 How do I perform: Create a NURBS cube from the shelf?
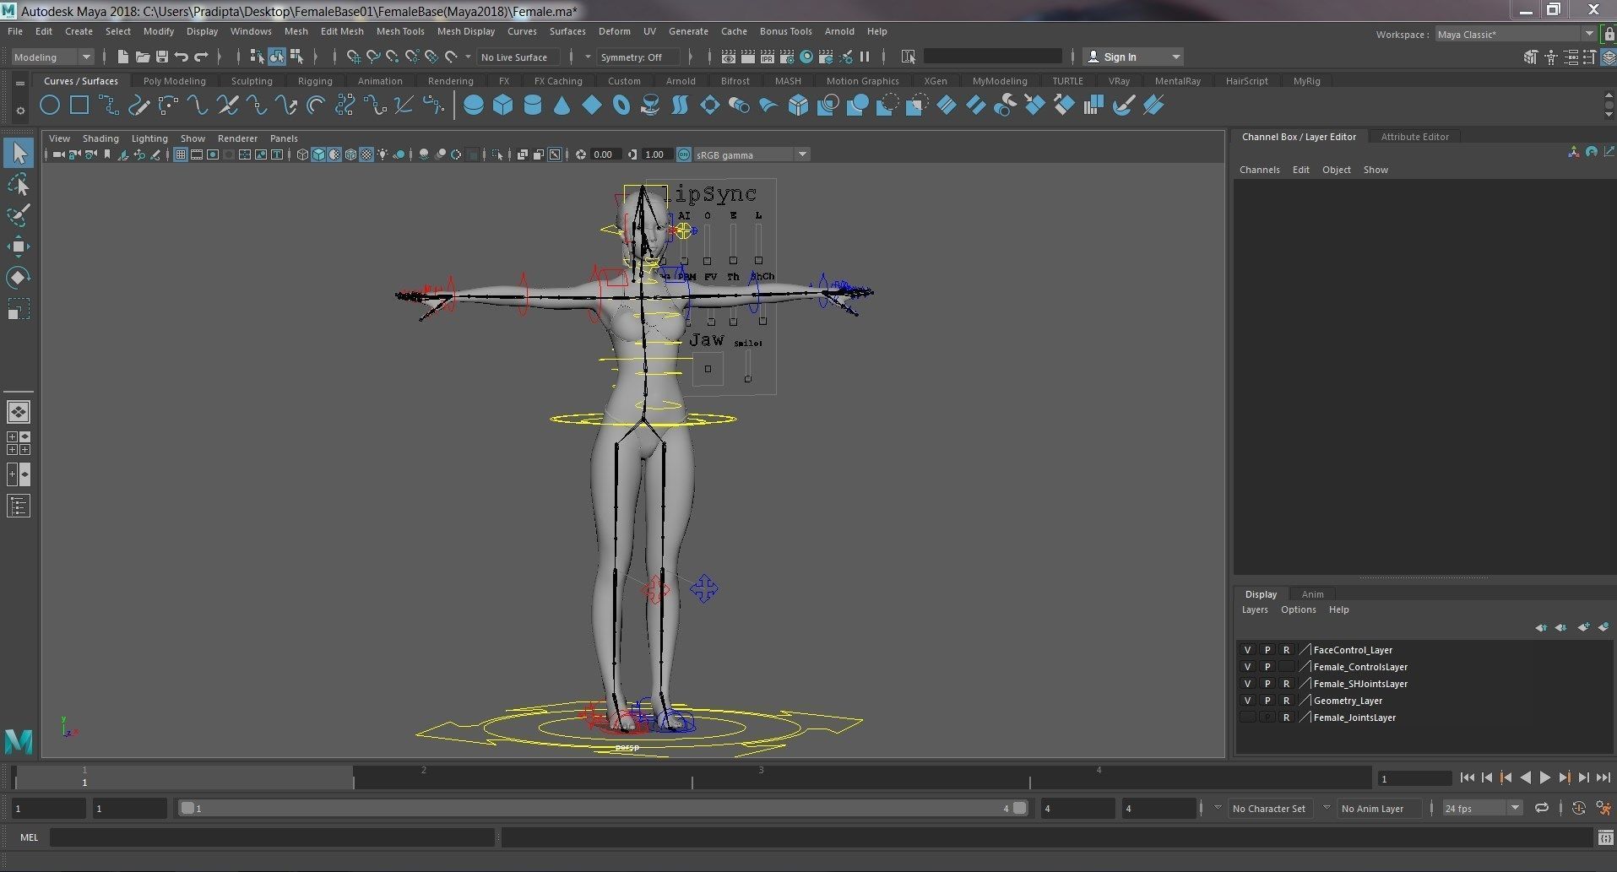point(503,106)
